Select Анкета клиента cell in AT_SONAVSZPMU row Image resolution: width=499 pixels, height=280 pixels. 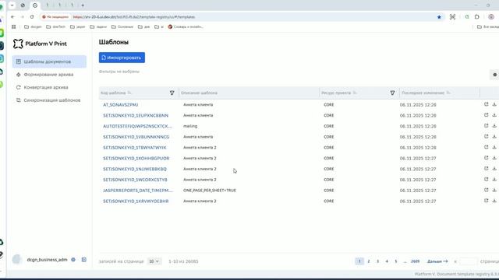click(x=198, y=104)
